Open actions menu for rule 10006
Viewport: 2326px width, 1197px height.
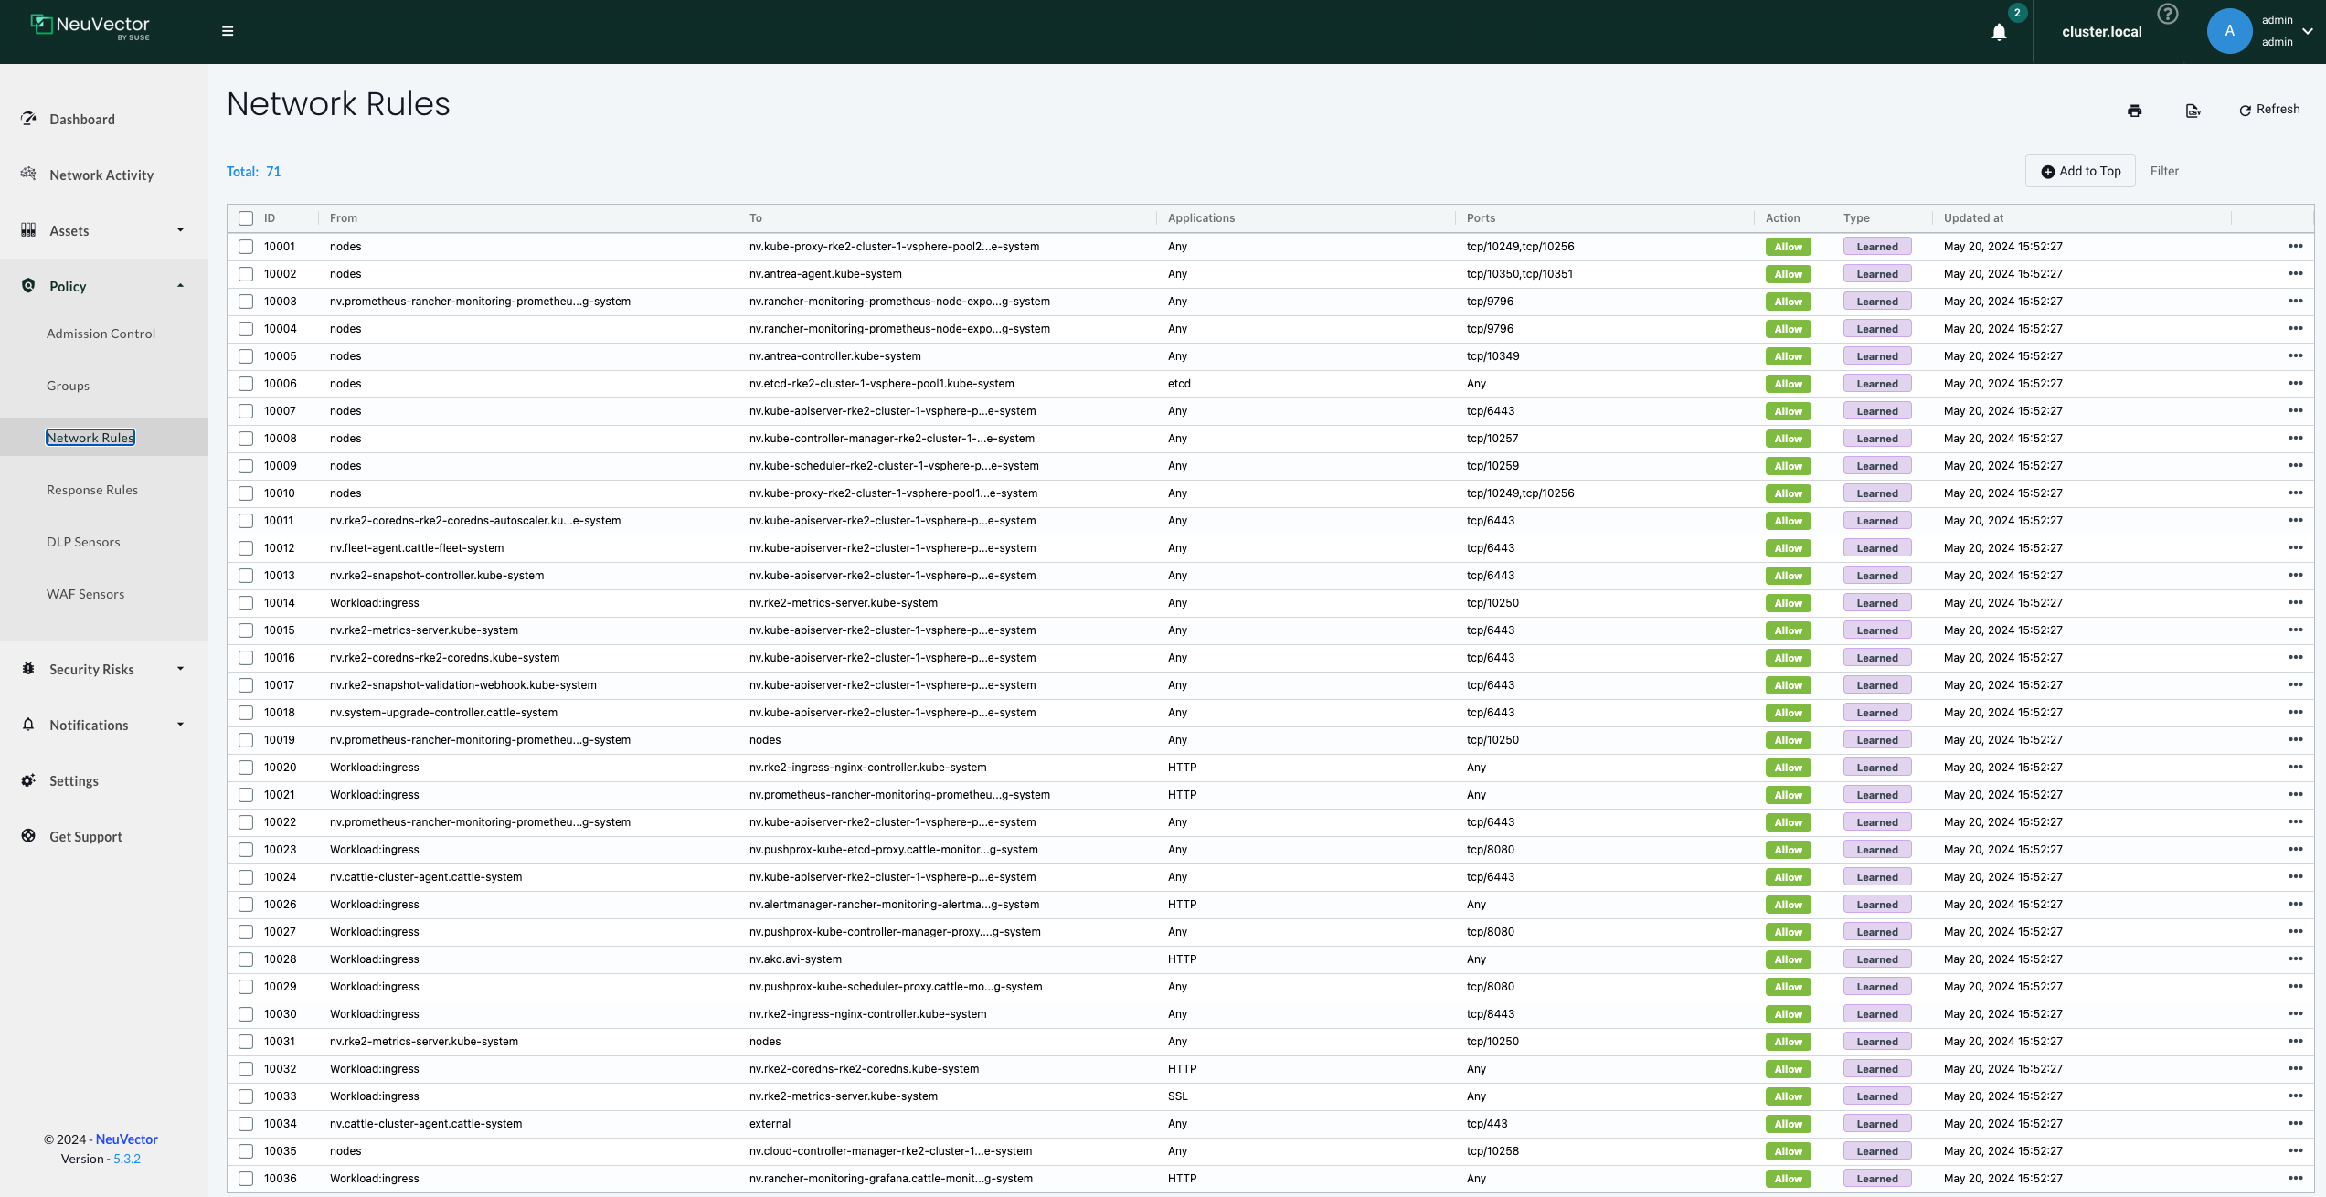2295,383
